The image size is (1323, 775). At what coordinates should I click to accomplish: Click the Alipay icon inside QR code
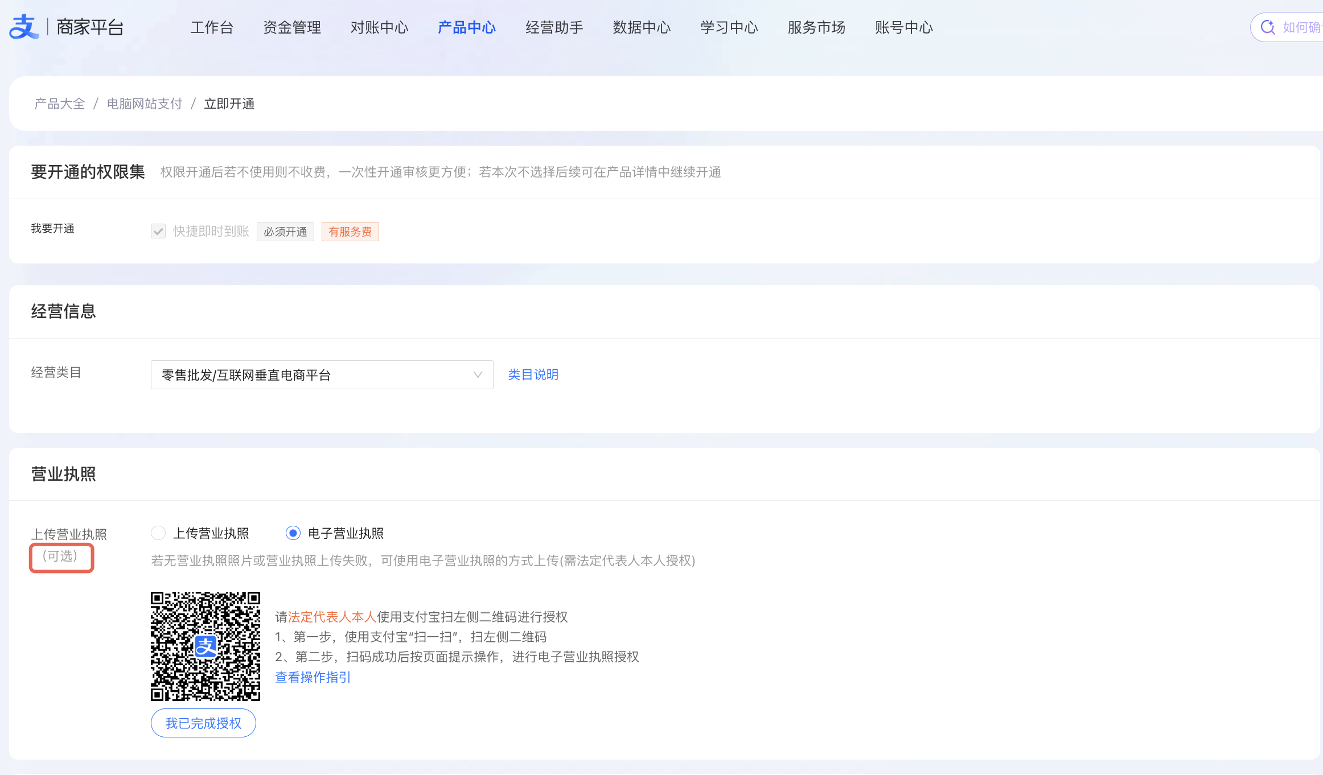[206, 646]
